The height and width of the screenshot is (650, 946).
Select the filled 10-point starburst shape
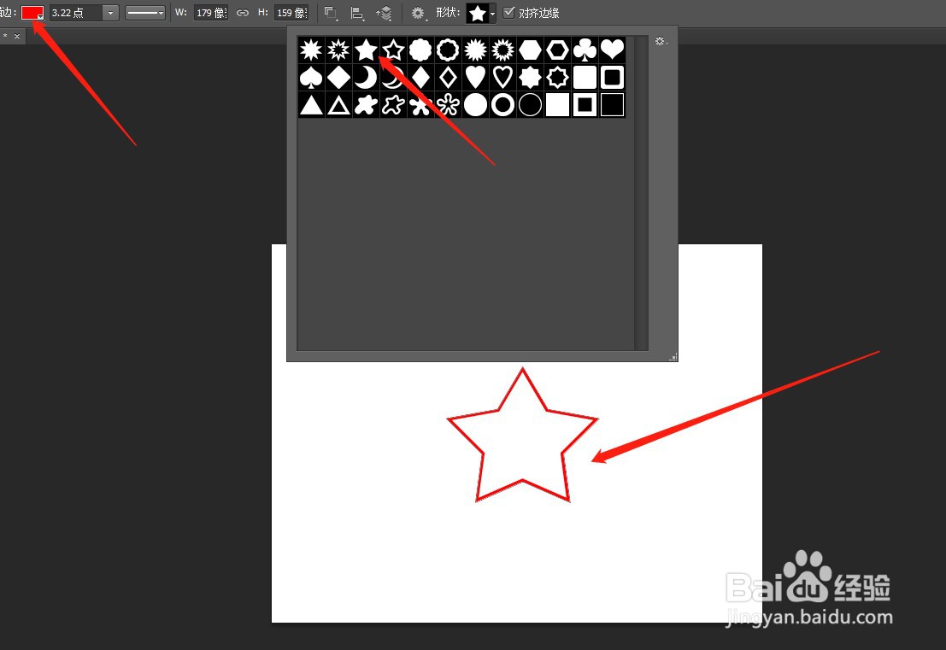coord(311,50)
